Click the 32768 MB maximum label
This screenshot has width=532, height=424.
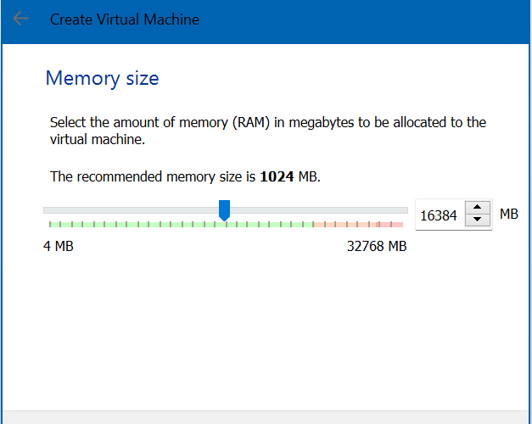point(376,247)
